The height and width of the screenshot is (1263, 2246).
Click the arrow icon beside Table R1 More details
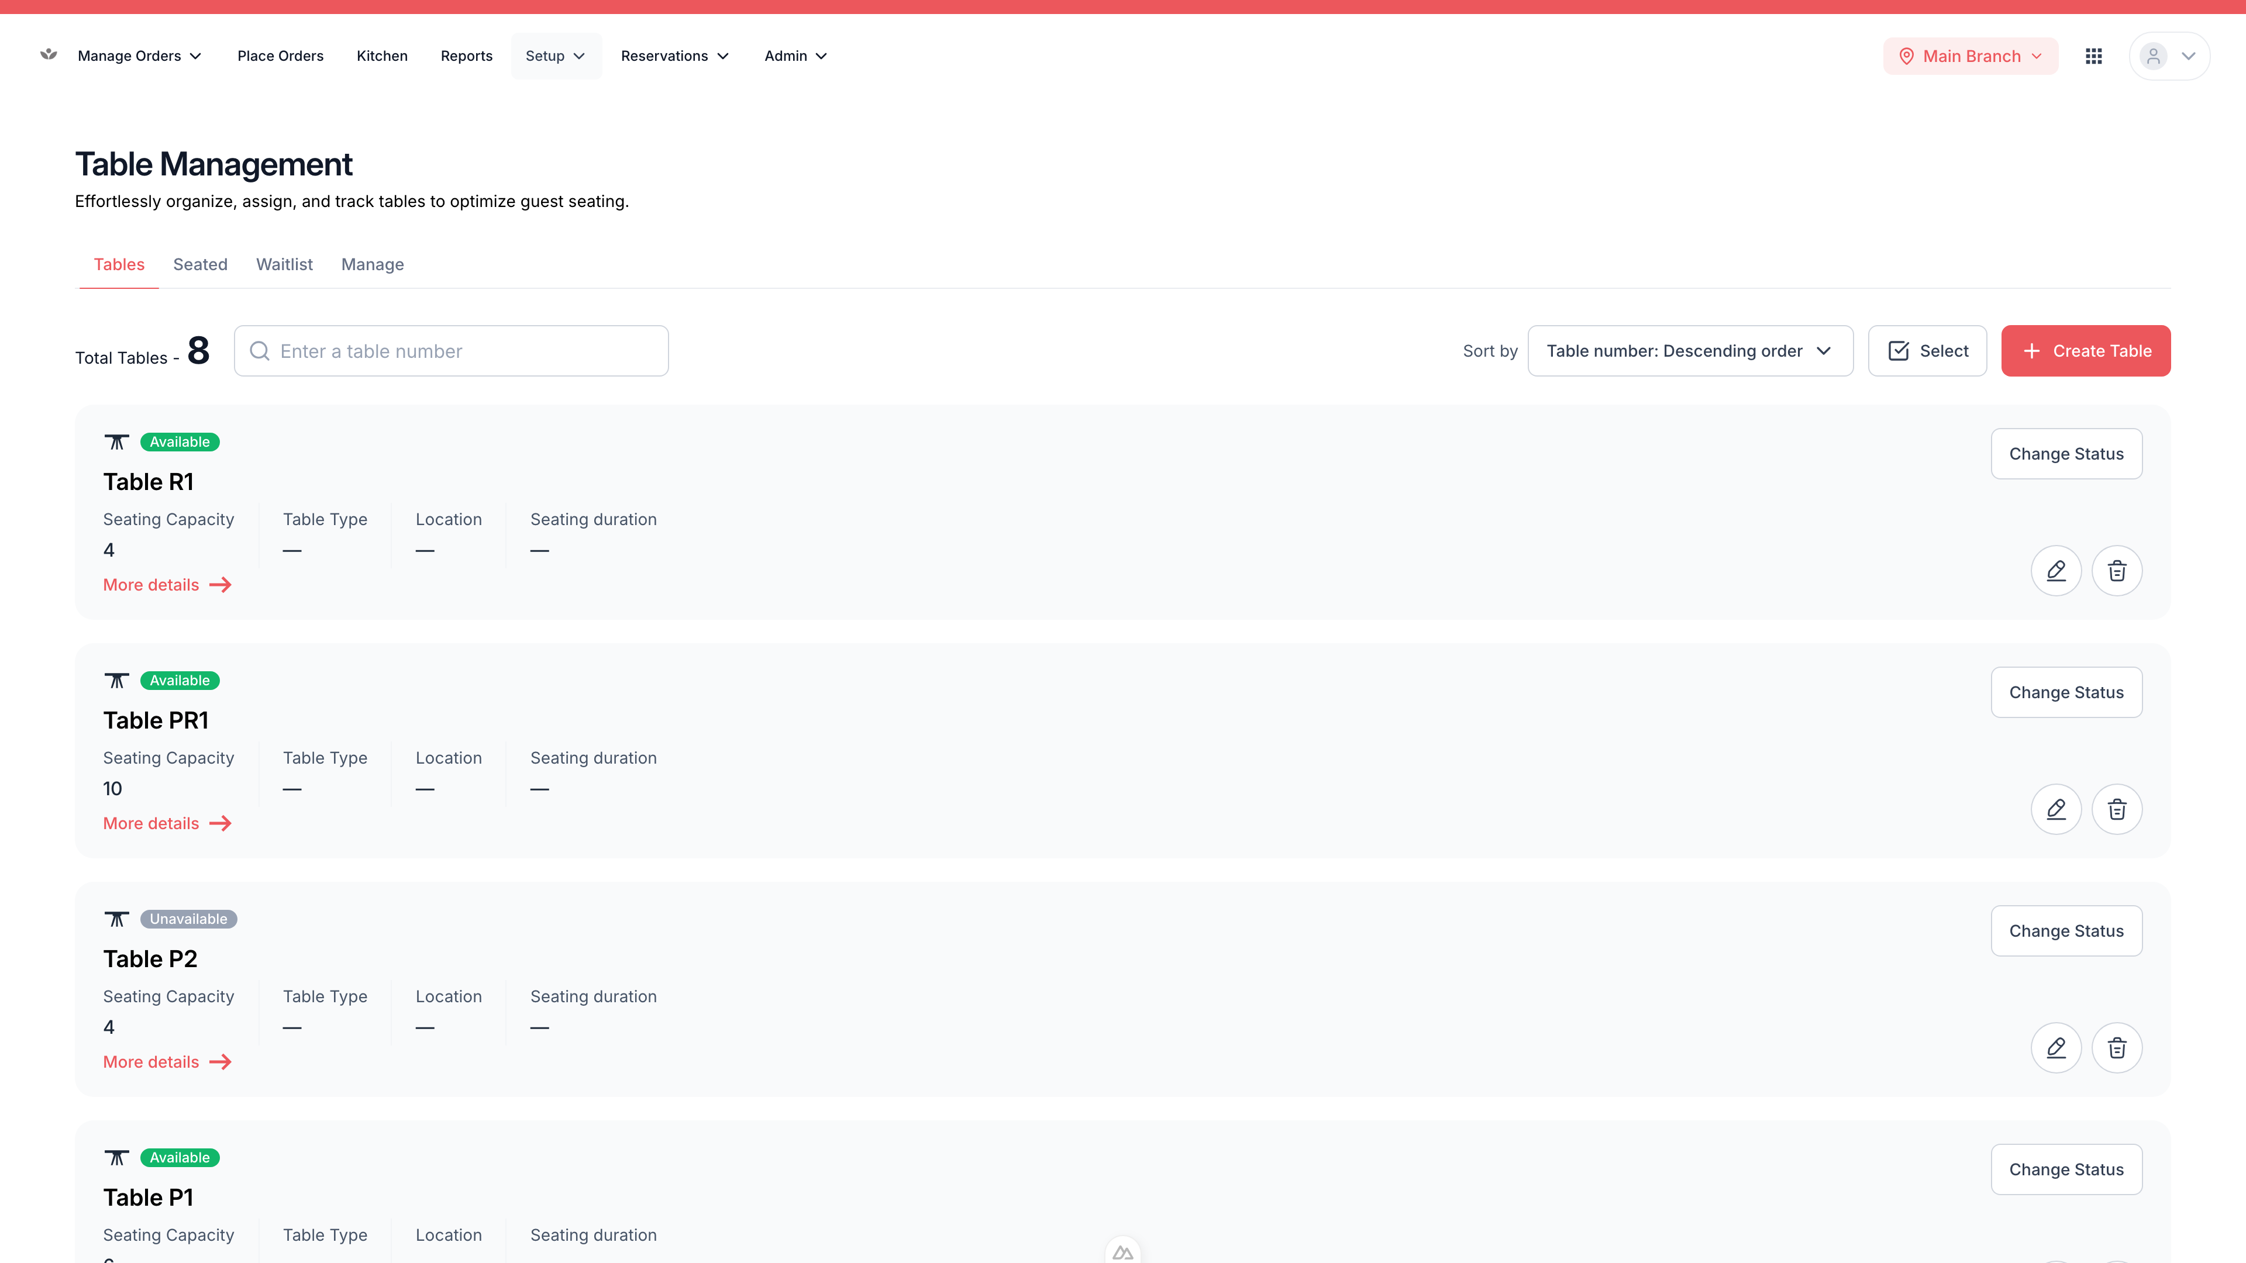click(x=221, y=585)
